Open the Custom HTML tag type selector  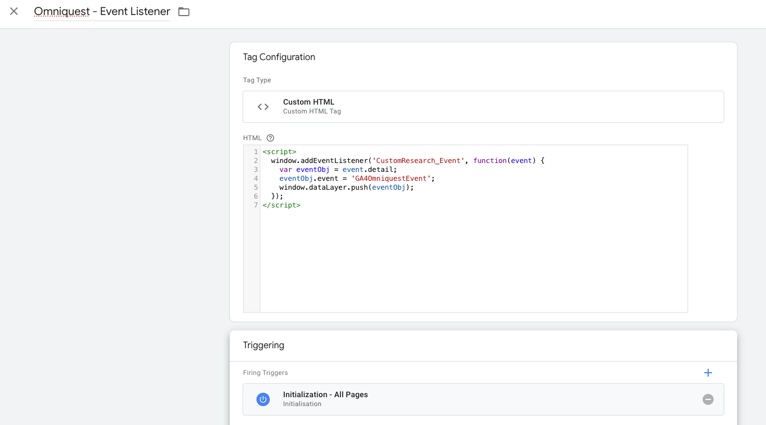point(483,107)
